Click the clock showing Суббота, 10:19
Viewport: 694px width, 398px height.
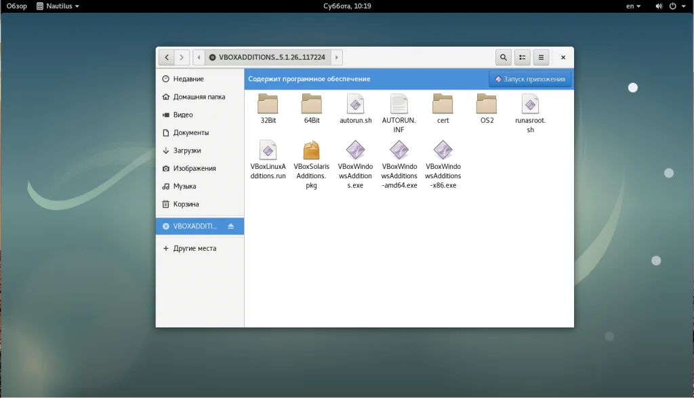(348, 6)
